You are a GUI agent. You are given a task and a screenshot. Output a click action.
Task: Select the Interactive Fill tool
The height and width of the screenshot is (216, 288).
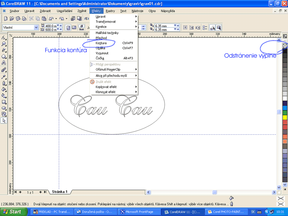(x=4, y=96)
